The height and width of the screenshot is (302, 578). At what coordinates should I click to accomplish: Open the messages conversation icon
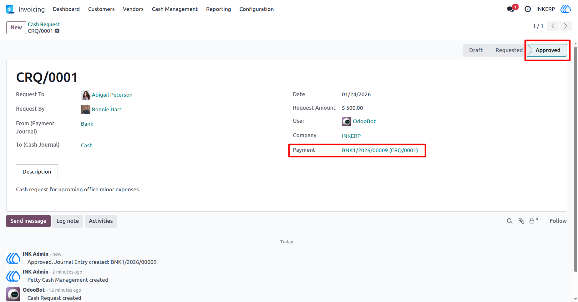click(511, 9)
